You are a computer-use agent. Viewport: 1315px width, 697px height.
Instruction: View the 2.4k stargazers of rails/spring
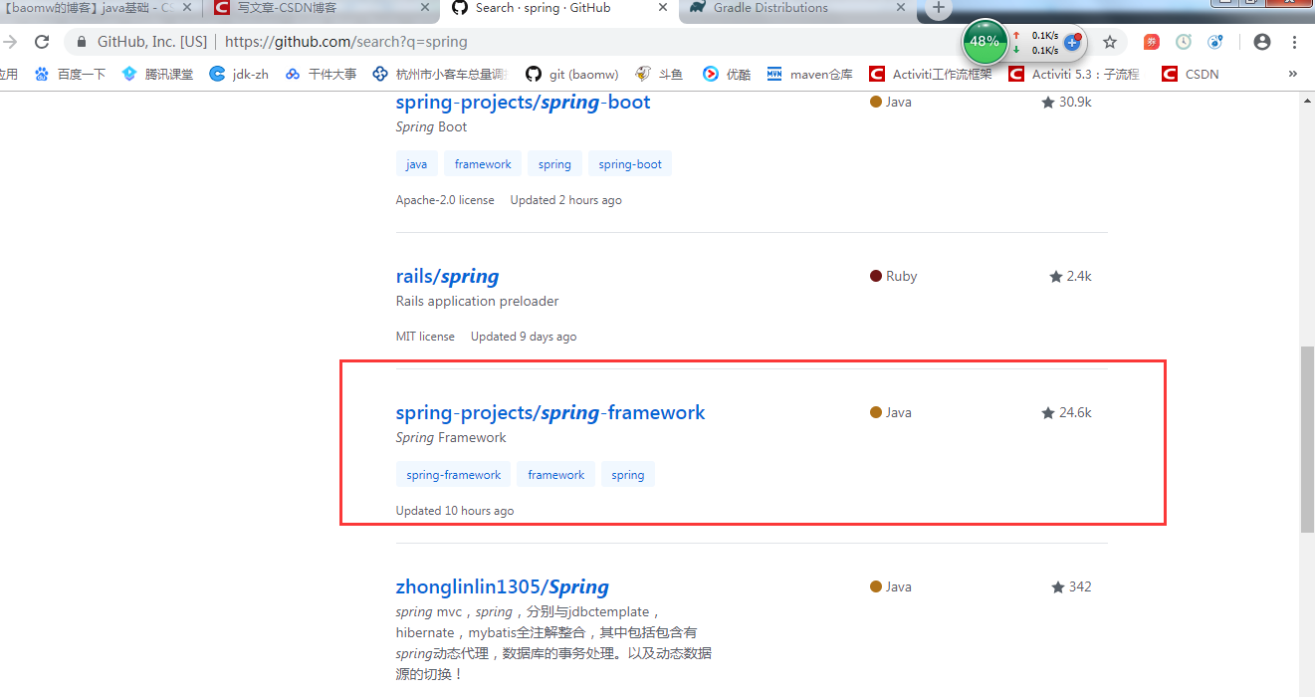tap(1070, 276)
